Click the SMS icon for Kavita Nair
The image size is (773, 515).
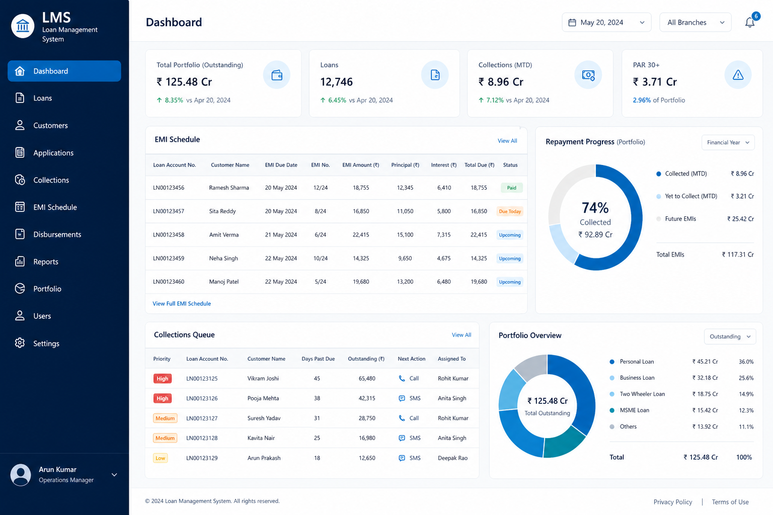tap(402, 438)
